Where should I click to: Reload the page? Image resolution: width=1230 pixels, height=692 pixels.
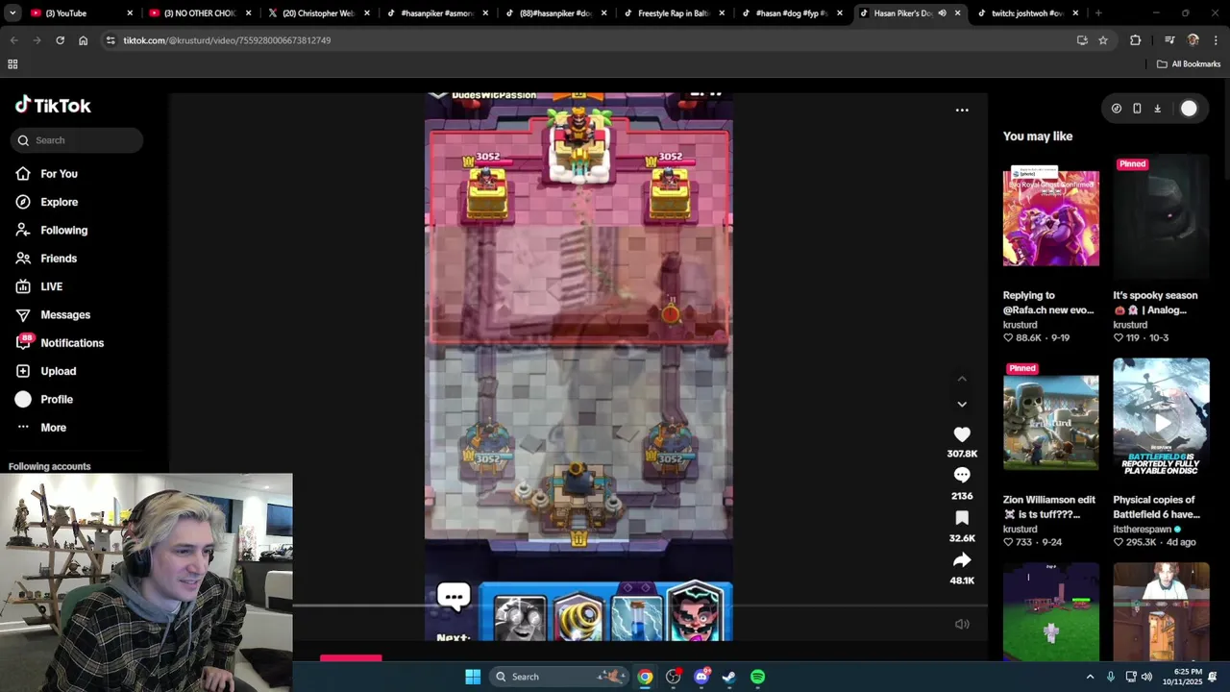click(60, 40)
